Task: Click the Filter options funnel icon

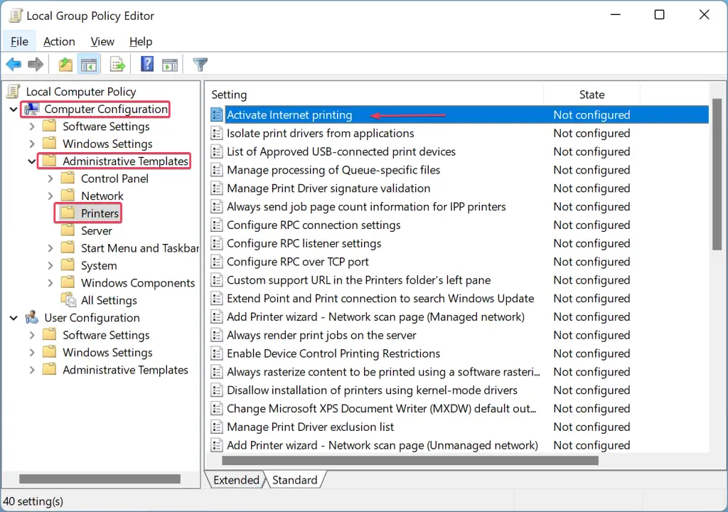Action: 200,64
